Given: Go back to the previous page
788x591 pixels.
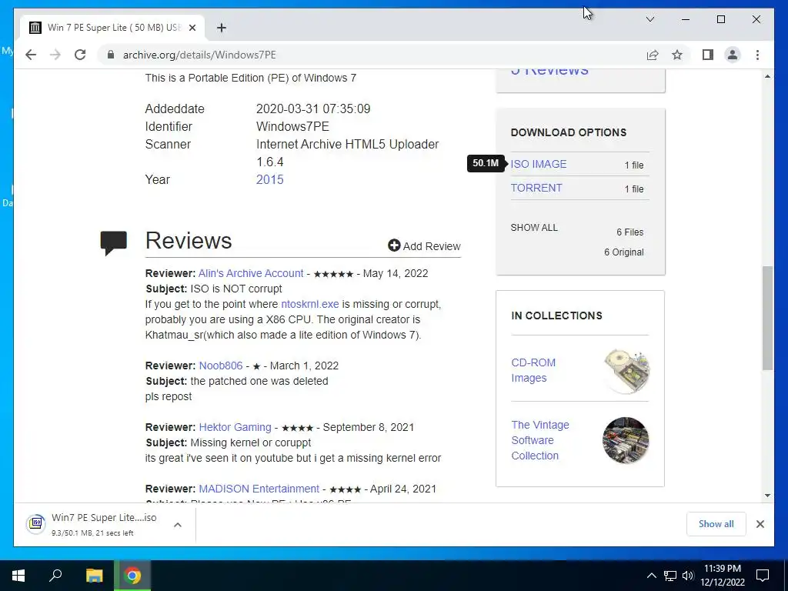Looking at the screenshot, I should point(31,55).
